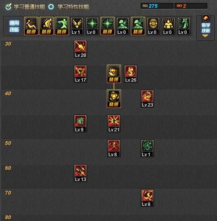
Task: Click the mastered sit-up general skill
Action: click(x=31, y=26)
